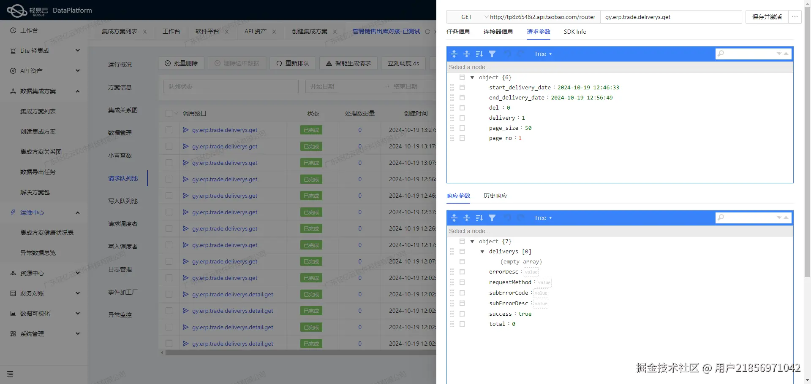Click the filter icon in the response tree toolbar

pyautogui.click(x=492, y=218)
